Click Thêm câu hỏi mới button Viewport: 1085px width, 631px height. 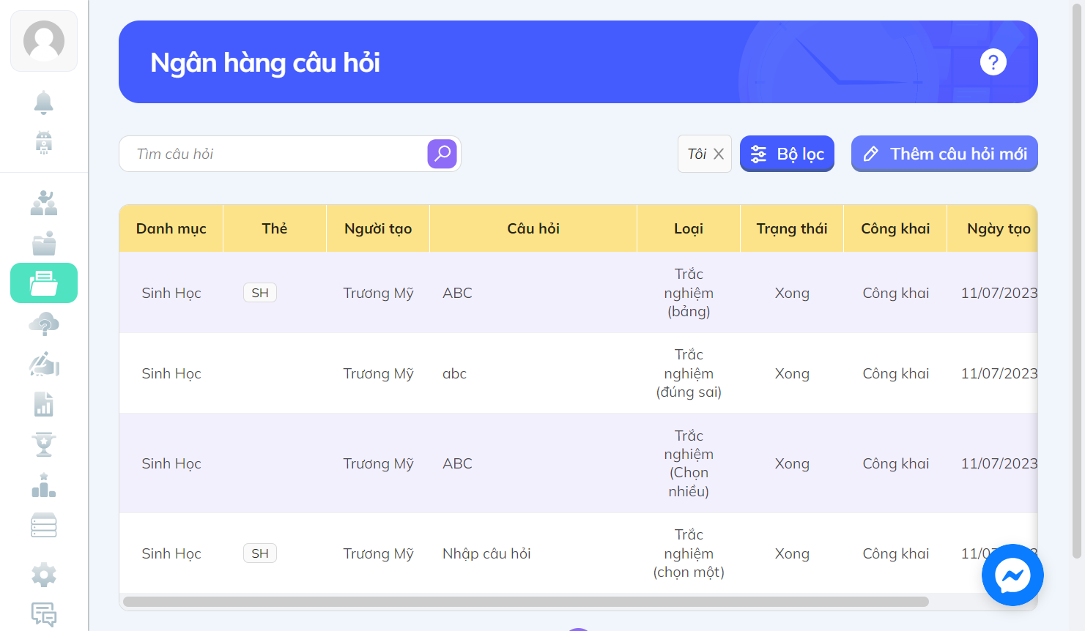click(x=944, y=154)
